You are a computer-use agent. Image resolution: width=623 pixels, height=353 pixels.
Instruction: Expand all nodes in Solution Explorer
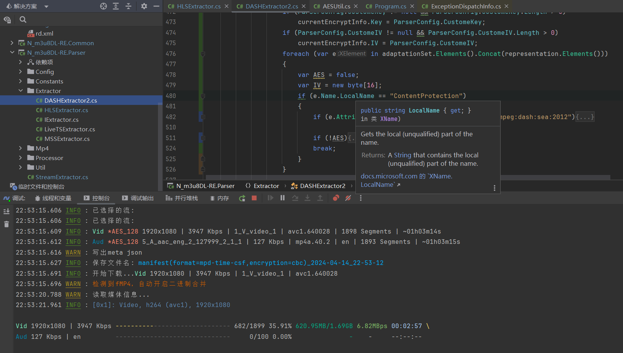[116, 6]
